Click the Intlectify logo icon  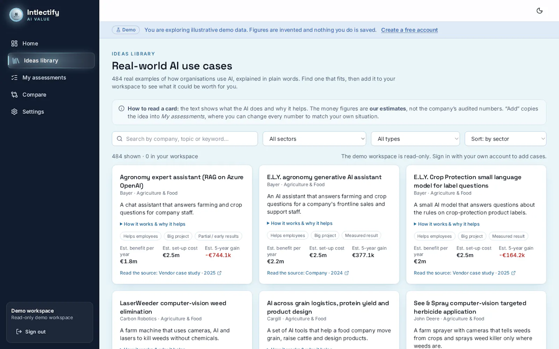tap(16, 15)
